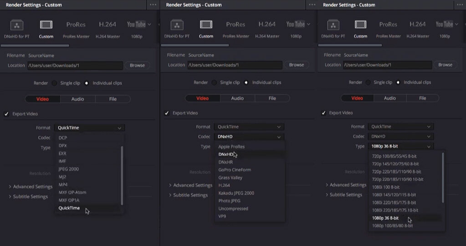Open Codec dropdown in right panel
The image size is (466, 246).
pos(400,136)
